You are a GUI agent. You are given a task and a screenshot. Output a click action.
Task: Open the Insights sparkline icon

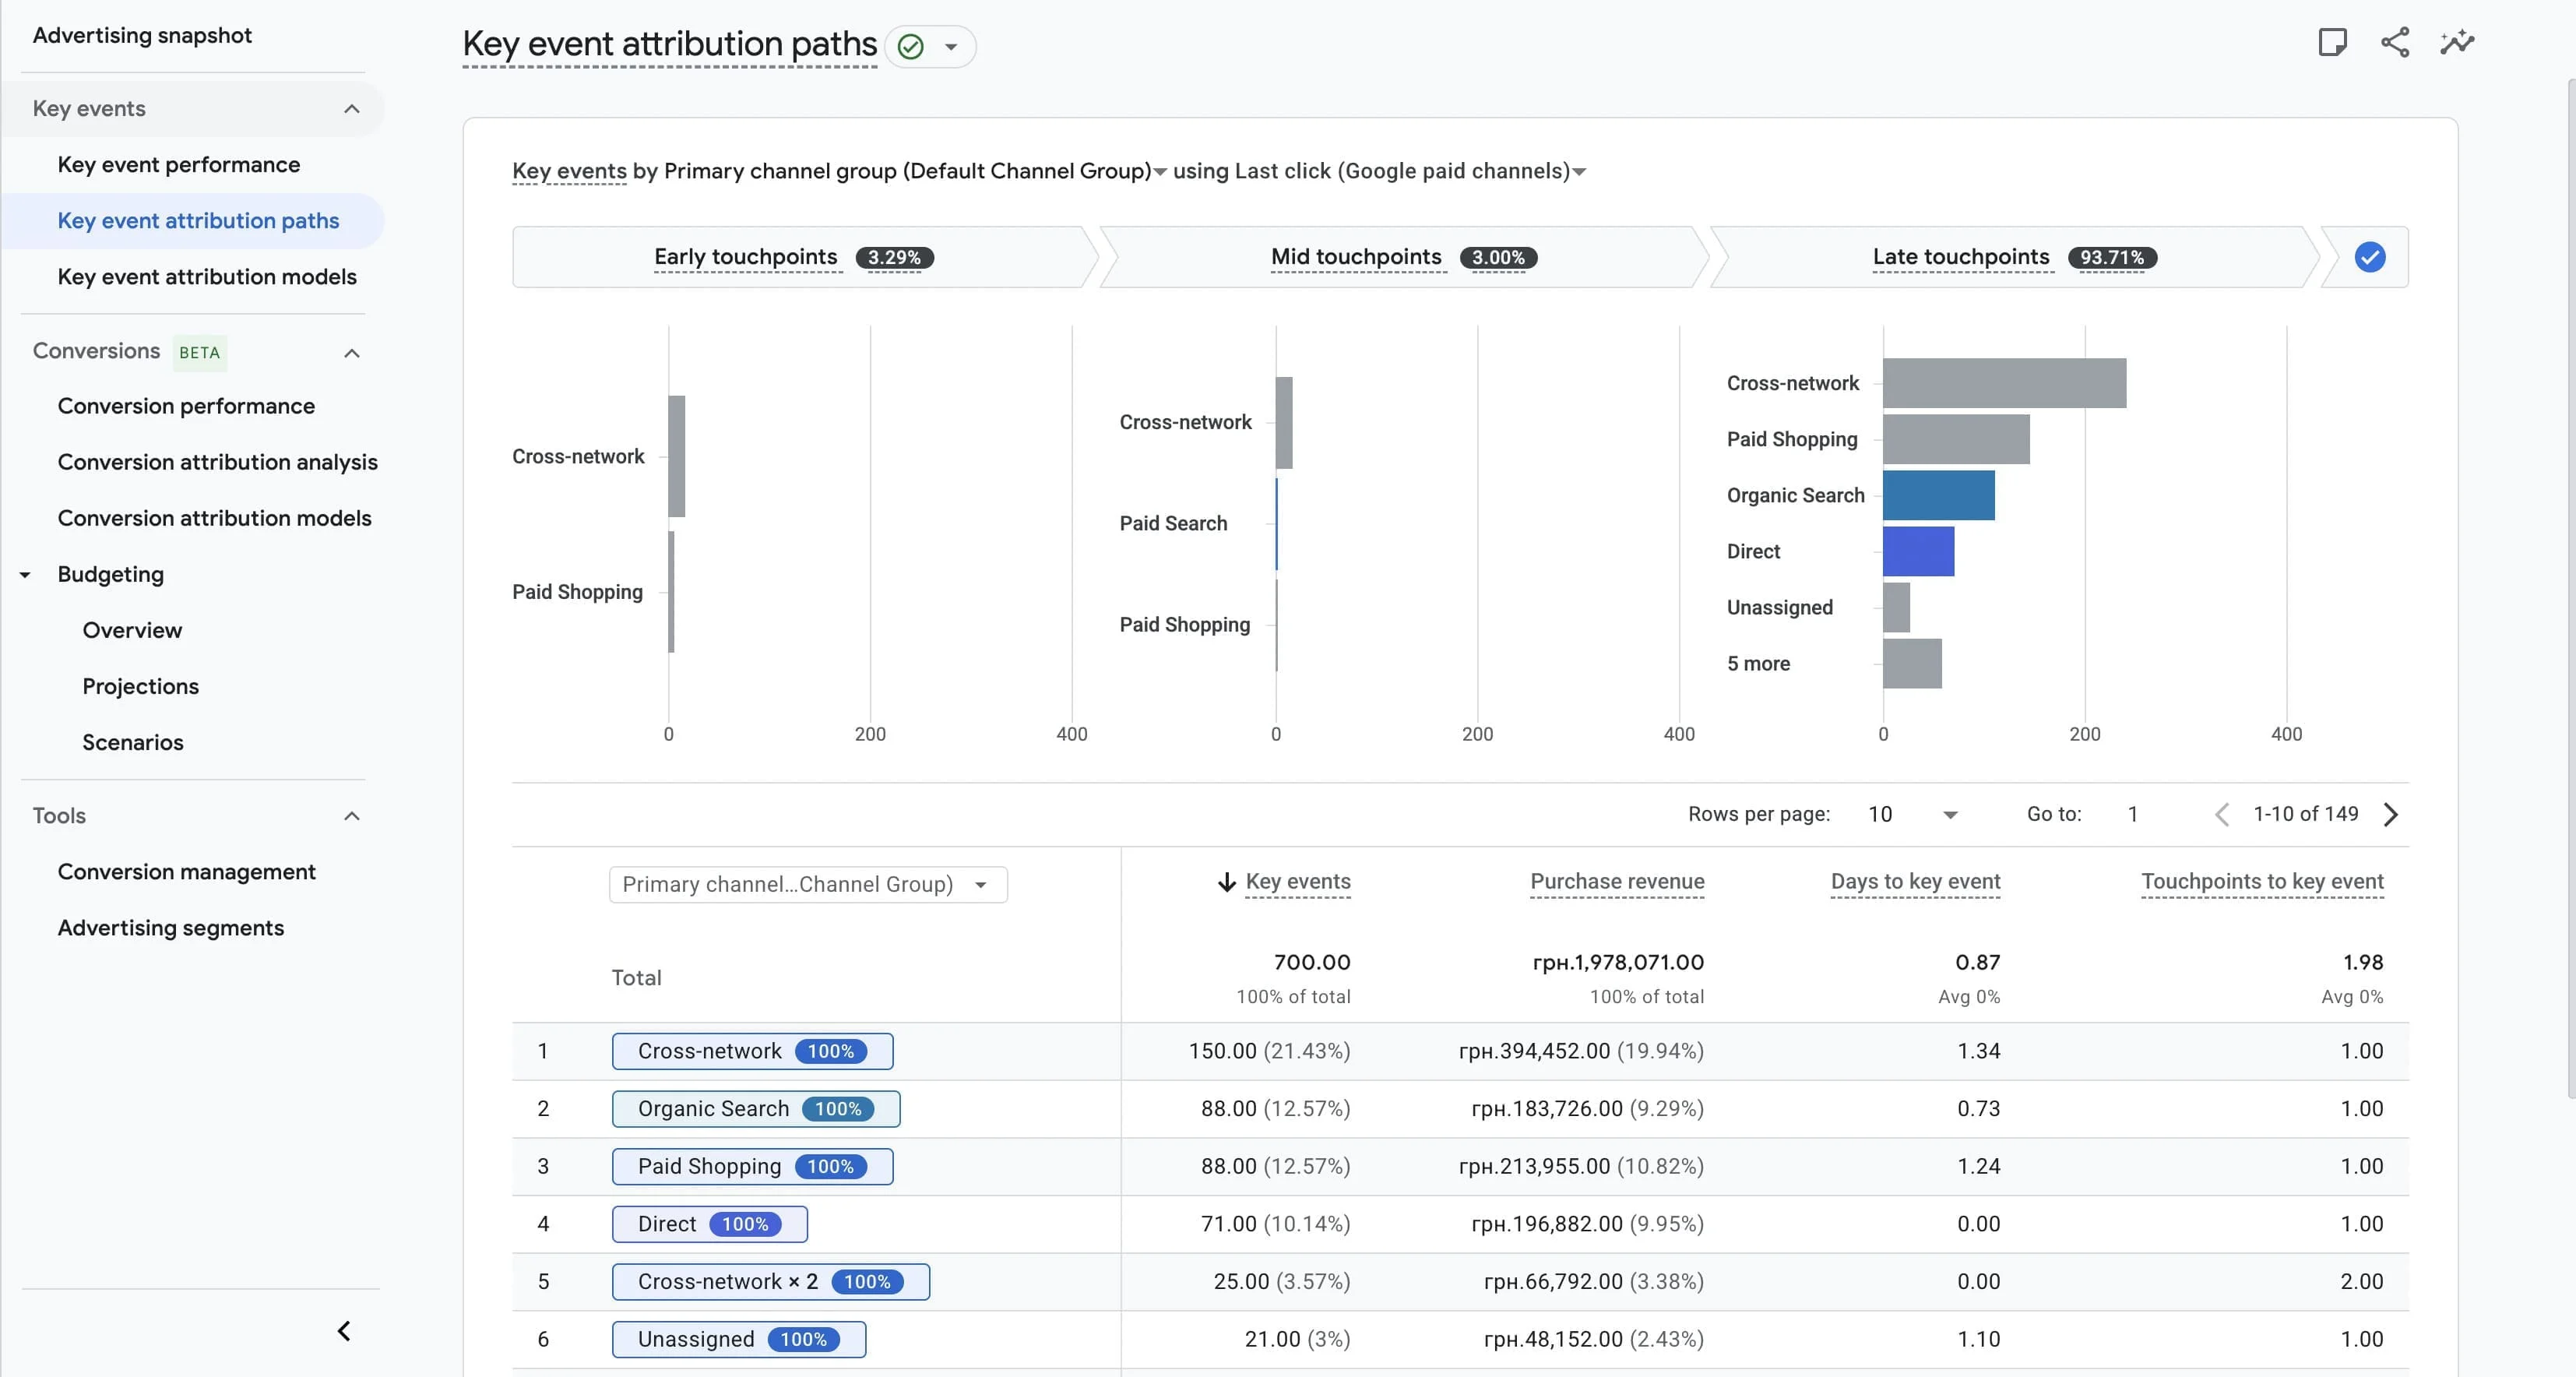point(2457,42)
